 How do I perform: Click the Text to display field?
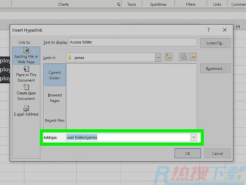click(x=133, y=42)
